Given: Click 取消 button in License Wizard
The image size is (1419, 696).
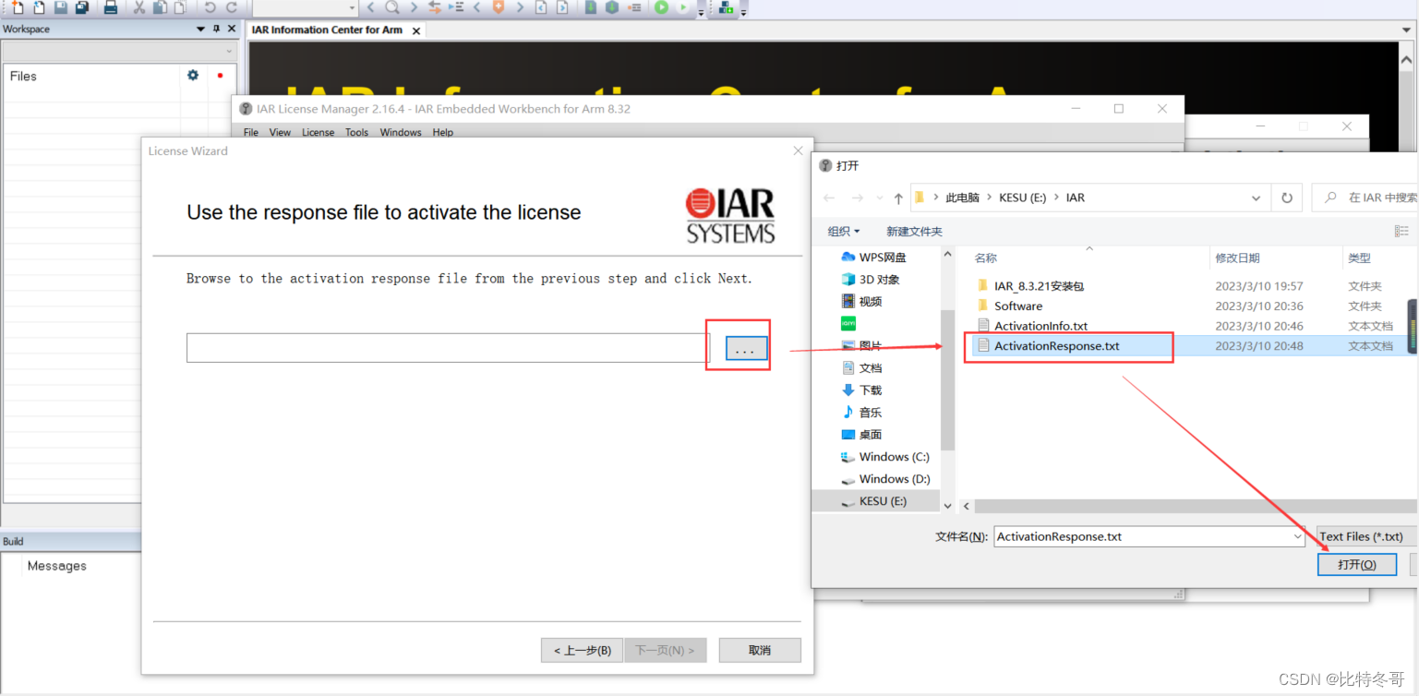Looking at the screenshot, I should click(760, 650).
